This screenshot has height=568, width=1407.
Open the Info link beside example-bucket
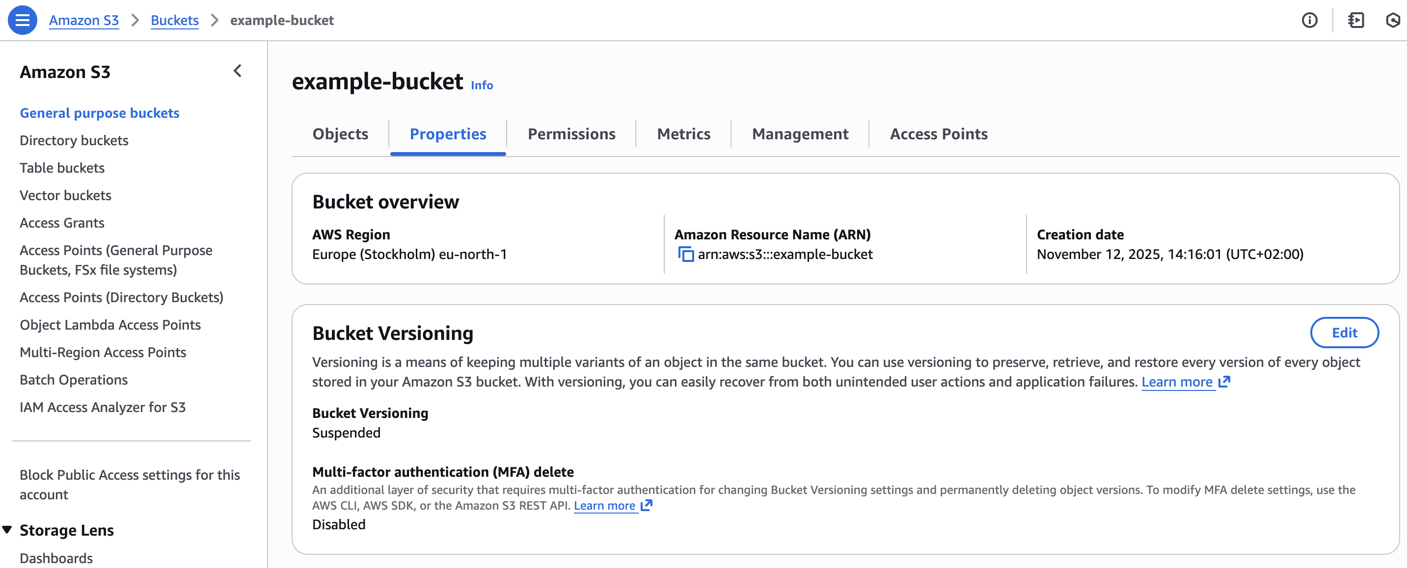[481, 85]
